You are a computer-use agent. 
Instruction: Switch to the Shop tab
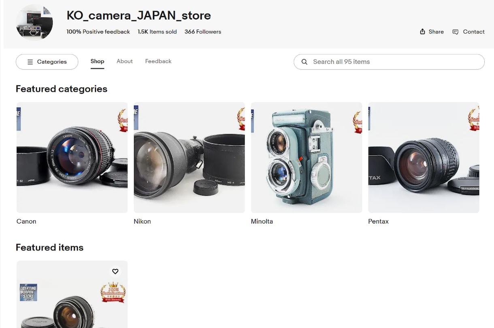[x=97, y=61]
